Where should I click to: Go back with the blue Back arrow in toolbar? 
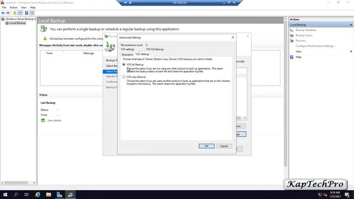pos(3,13)
